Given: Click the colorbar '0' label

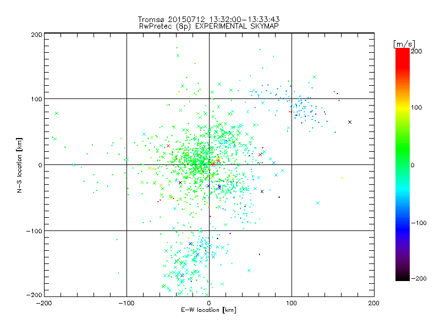Looking at the screenshot, I should point(413,165).
